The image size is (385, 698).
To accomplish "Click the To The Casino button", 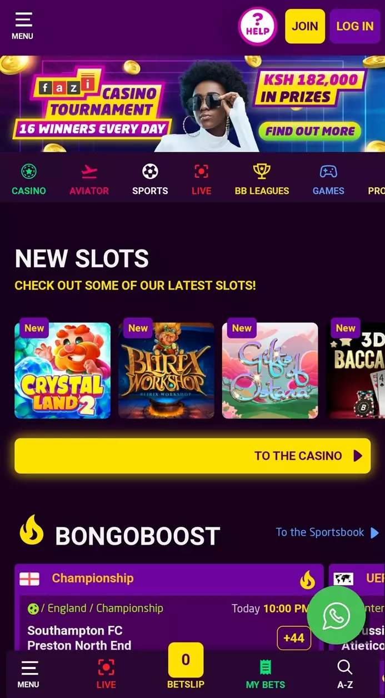I will coord(192,456).
